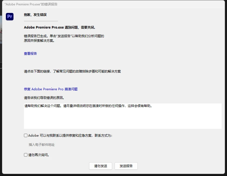Click the dialog title "Adobe Premiere Pro.exe"的错误报告
227x176 pixels.
[31, 4]
